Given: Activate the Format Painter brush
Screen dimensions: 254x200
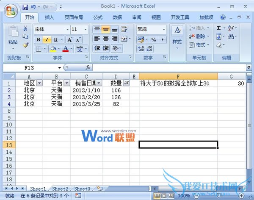Looking at the screenshot, I should point(25,45).
